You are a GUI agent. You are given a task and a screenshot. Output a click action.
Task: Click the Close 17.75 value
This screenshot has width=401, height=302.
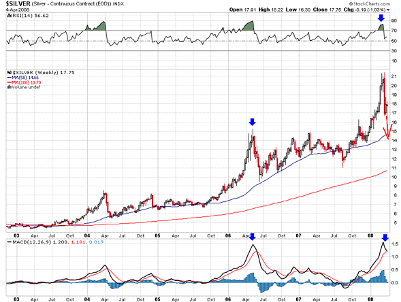point(327,10)
